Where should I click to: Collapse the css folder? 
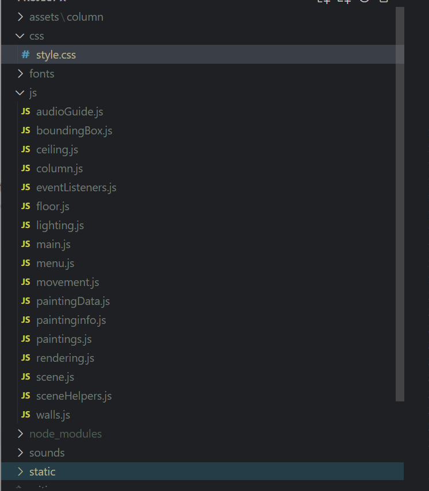(20, 36)
